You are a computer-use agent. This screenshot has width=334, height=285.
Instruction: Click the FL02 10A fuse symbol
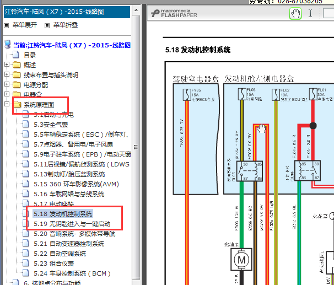tap(276, 95)
